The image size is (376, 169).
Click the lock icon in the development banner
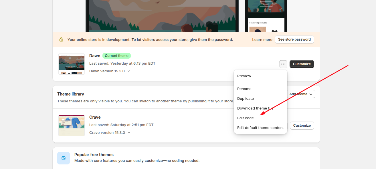point(61,39)
